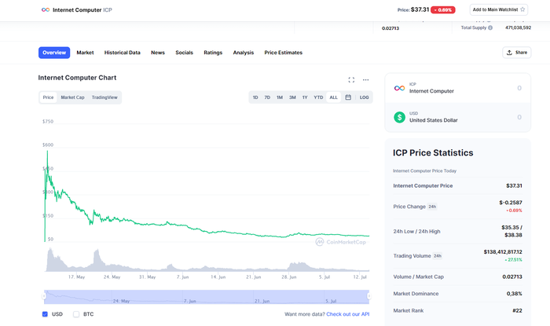Go to the News tab
Viewport: 550px width, 326px height.
(158, 53)
